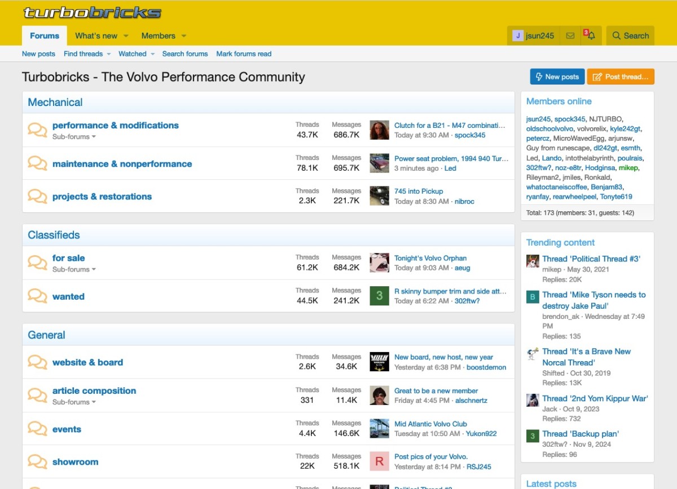Expand the What's new dropdown arrow
This screenshot has height=489, width=677.
[126, 36]
